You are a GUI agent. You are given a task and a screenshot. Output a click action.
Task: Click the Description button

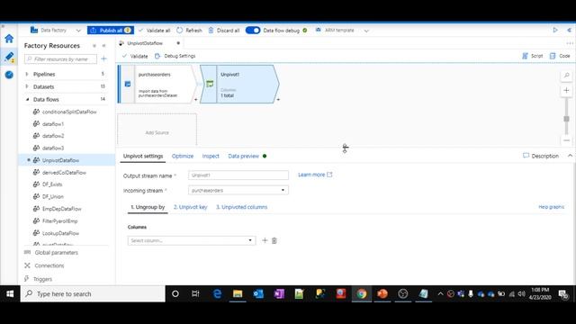(541, 156)
